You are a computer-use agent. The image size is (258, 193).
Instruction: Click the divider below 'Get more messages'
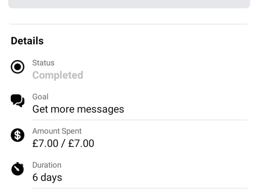140,120
